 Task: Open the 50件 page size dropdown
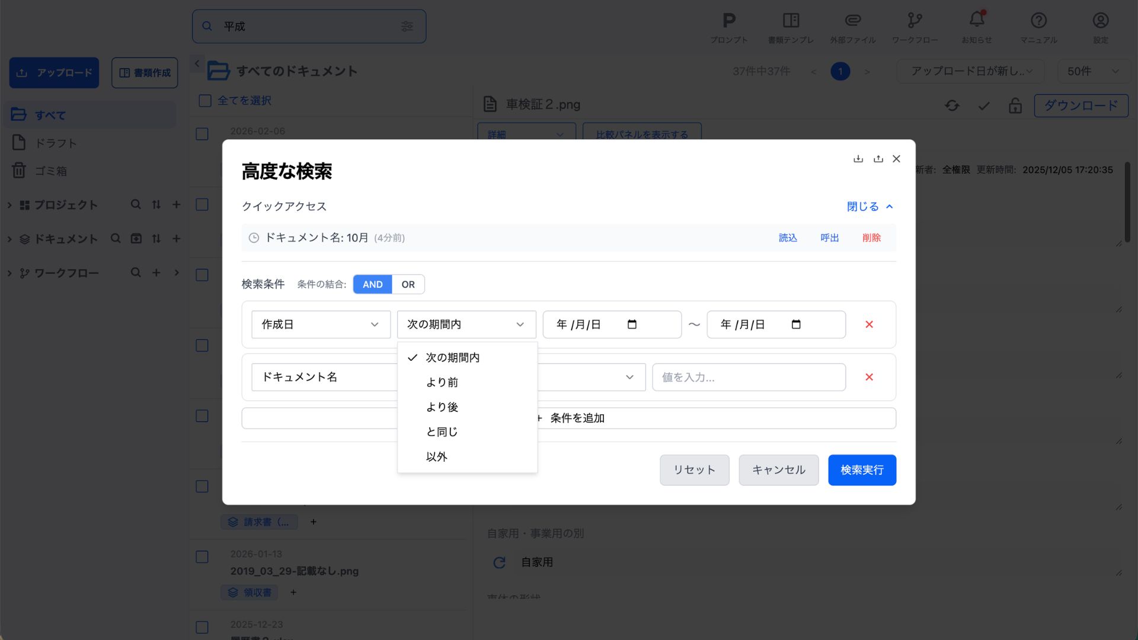1092,71
